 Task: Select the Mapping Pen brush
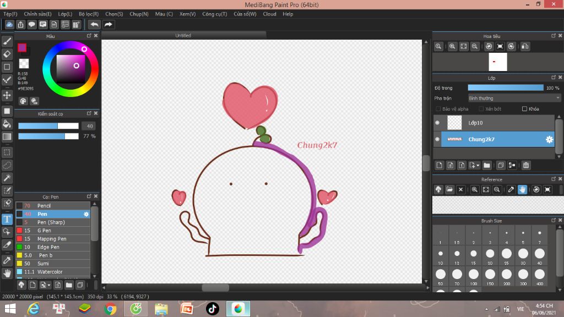[53, 239]
